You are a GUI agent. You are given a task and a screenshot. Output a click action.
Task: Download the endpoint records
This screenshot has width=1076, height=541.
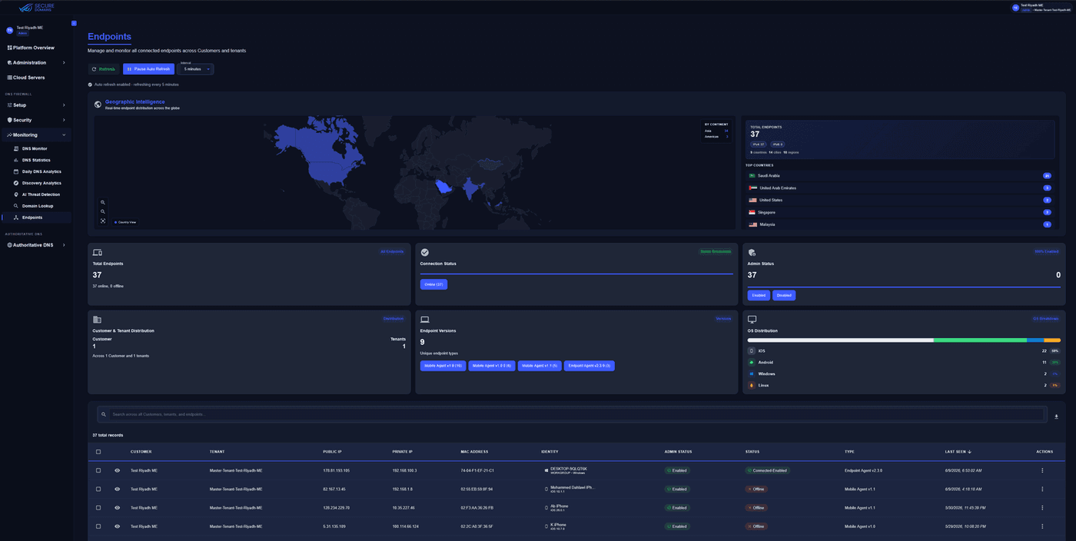(x=1056, y=417)
